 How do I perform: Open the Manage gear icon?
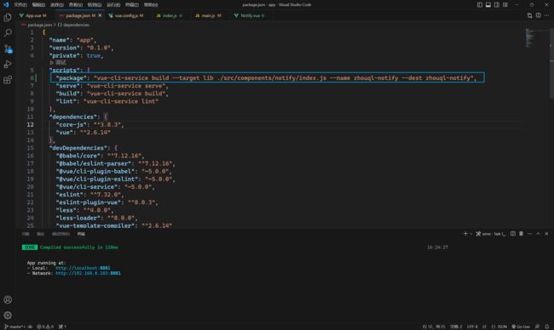click(8, 316)
